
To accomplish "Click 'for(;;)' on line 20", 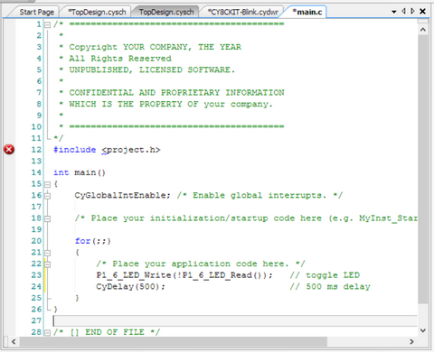I will click(93, 241).
